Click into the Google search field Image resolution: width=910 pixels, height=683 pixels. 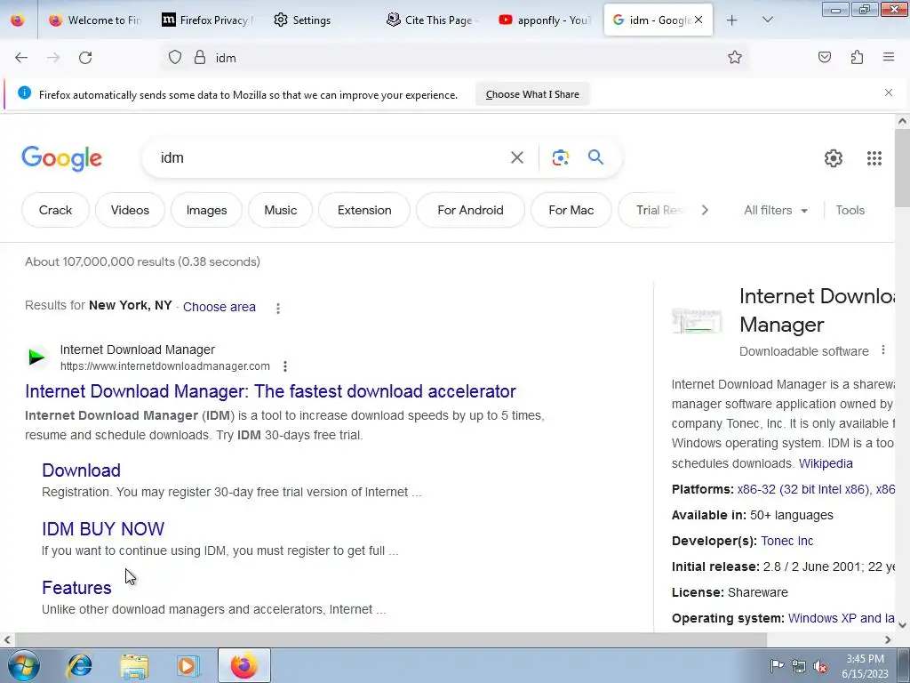point(331,157)
